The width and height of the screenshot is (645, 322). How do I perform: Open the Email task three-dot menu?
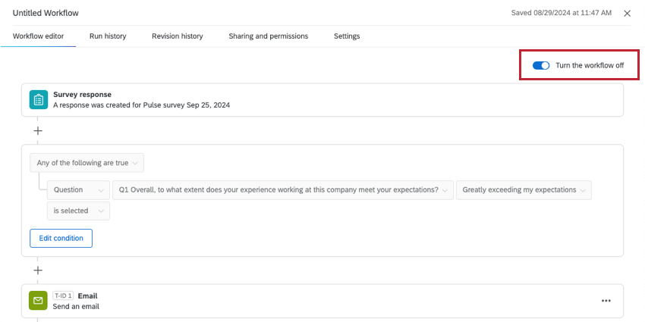coord(606,301)
